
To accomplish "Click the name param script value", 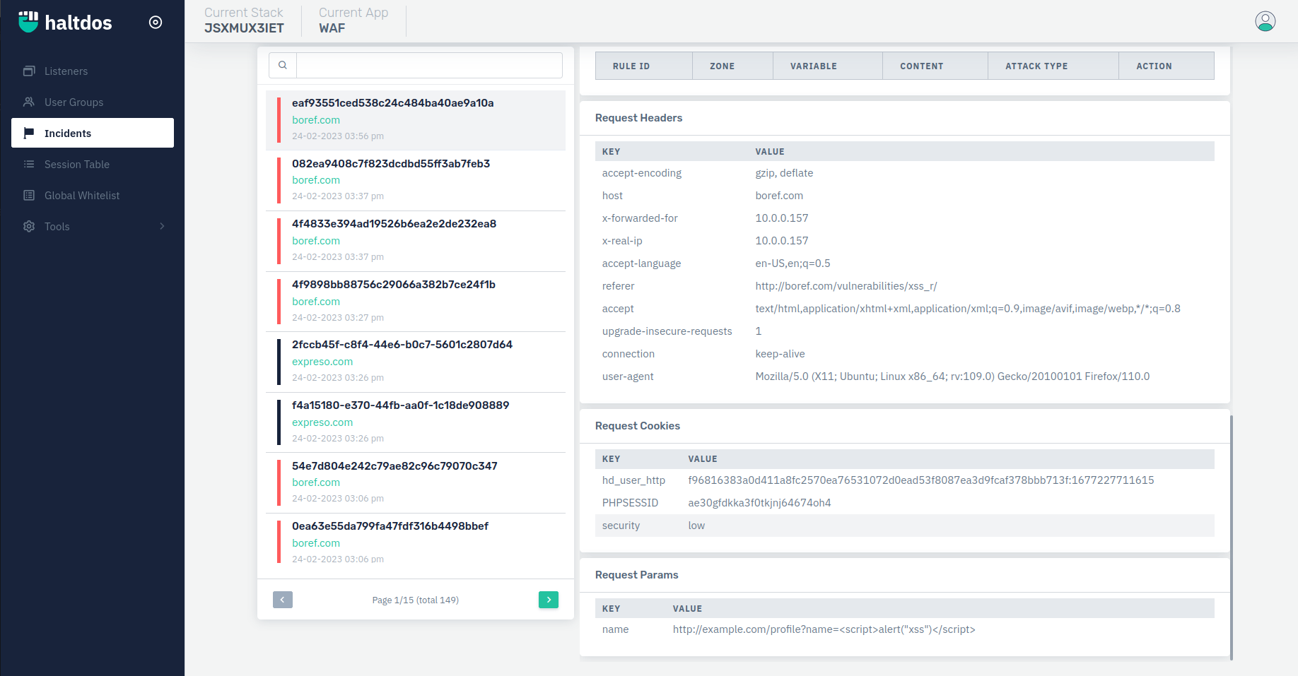I will click(x=824, y=629).
